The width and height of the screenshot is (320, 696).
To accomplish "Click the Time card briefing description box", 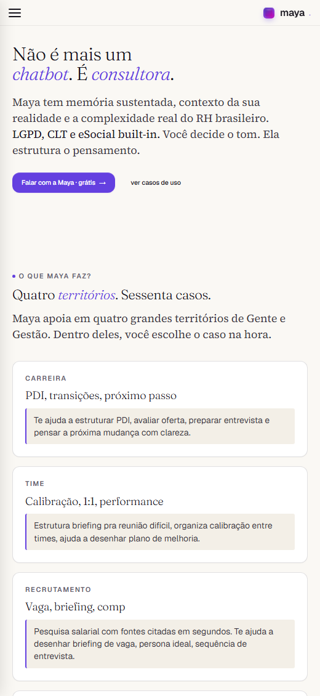I will point(160,532).
